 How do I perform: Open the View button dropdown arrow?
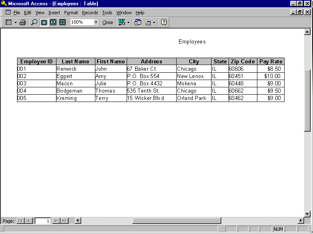coord(15,22)
